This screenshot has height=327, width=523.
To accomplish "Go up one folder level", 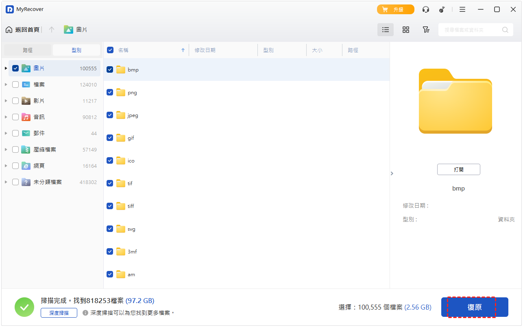I will point(52,30).
